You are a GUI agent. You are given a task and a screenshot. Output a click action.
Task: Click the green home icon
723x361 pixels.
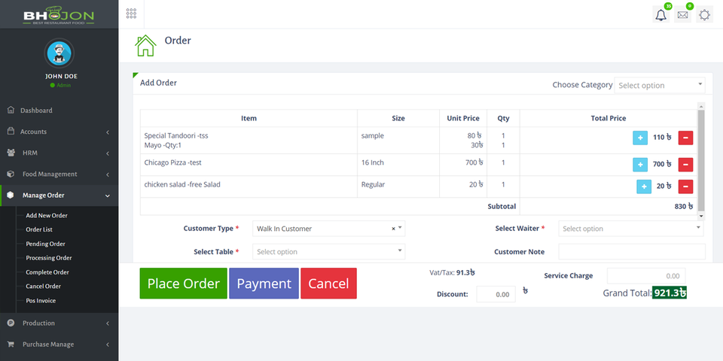[x=145, y=46]
